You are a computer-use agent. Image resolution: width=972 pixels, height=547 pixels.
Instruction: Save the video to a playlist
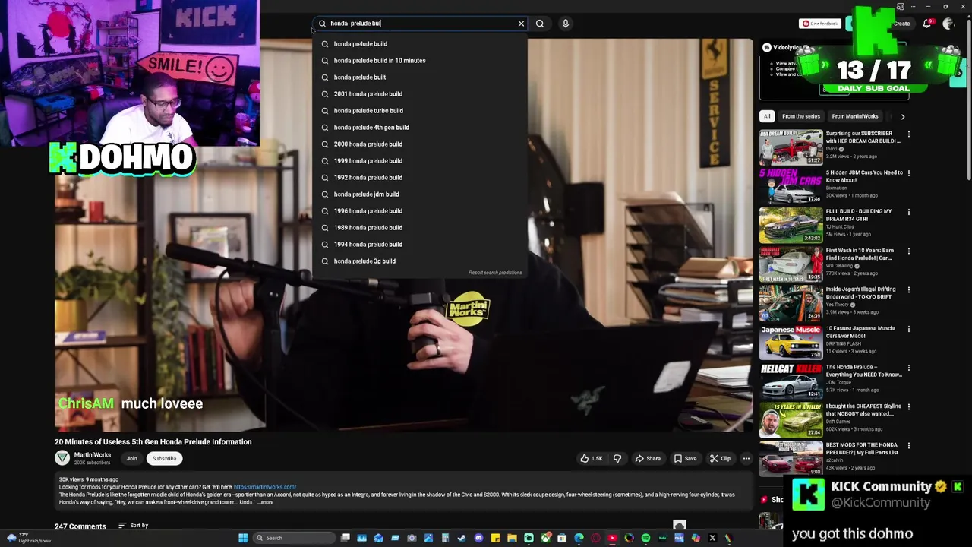tap(685, 459)
